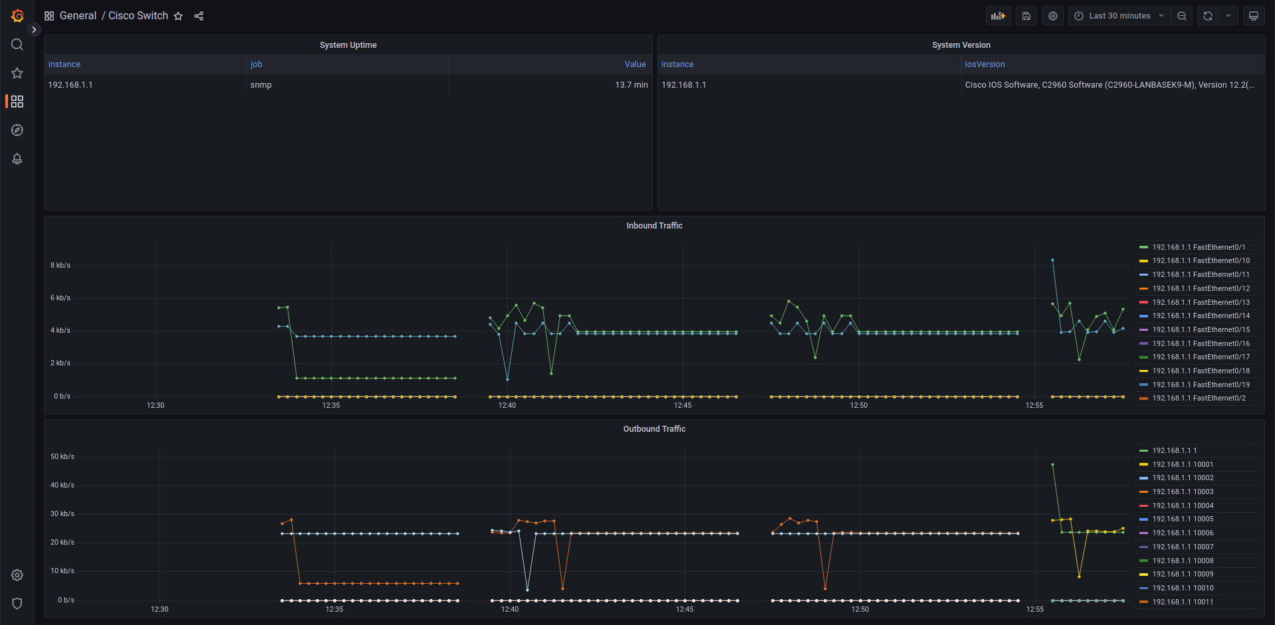
Task: Toggle FastEthernet0/2 series in Inbound legend
Action: pos(1199,399)
